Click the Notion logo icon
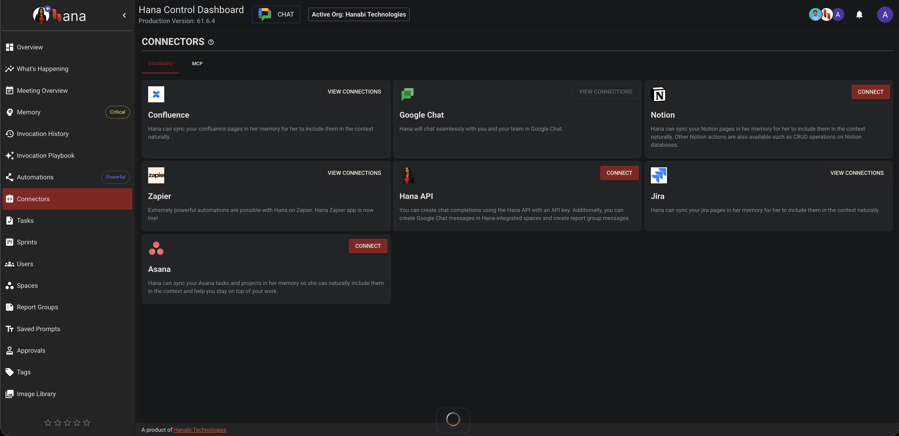The width and height of the screenshot is (899, 436). 658,94
